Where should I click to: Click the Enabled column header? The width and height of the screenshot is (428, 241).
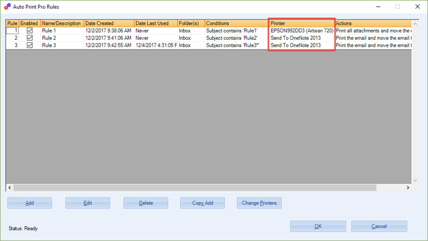(x=30, y=23)
